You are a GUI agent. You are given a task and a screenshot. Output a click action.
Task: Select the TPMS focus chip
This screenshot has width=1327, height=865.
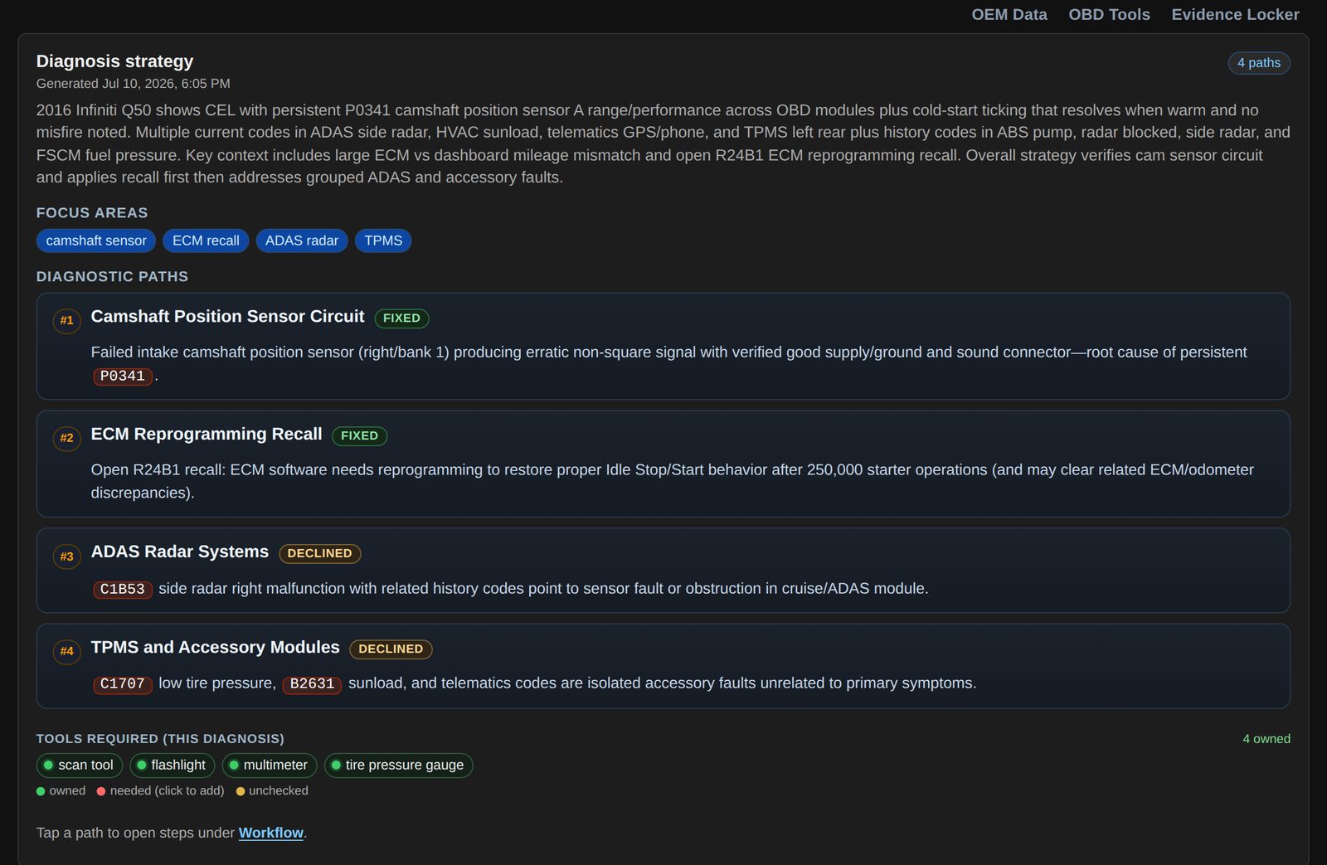[x=383, y=241]
